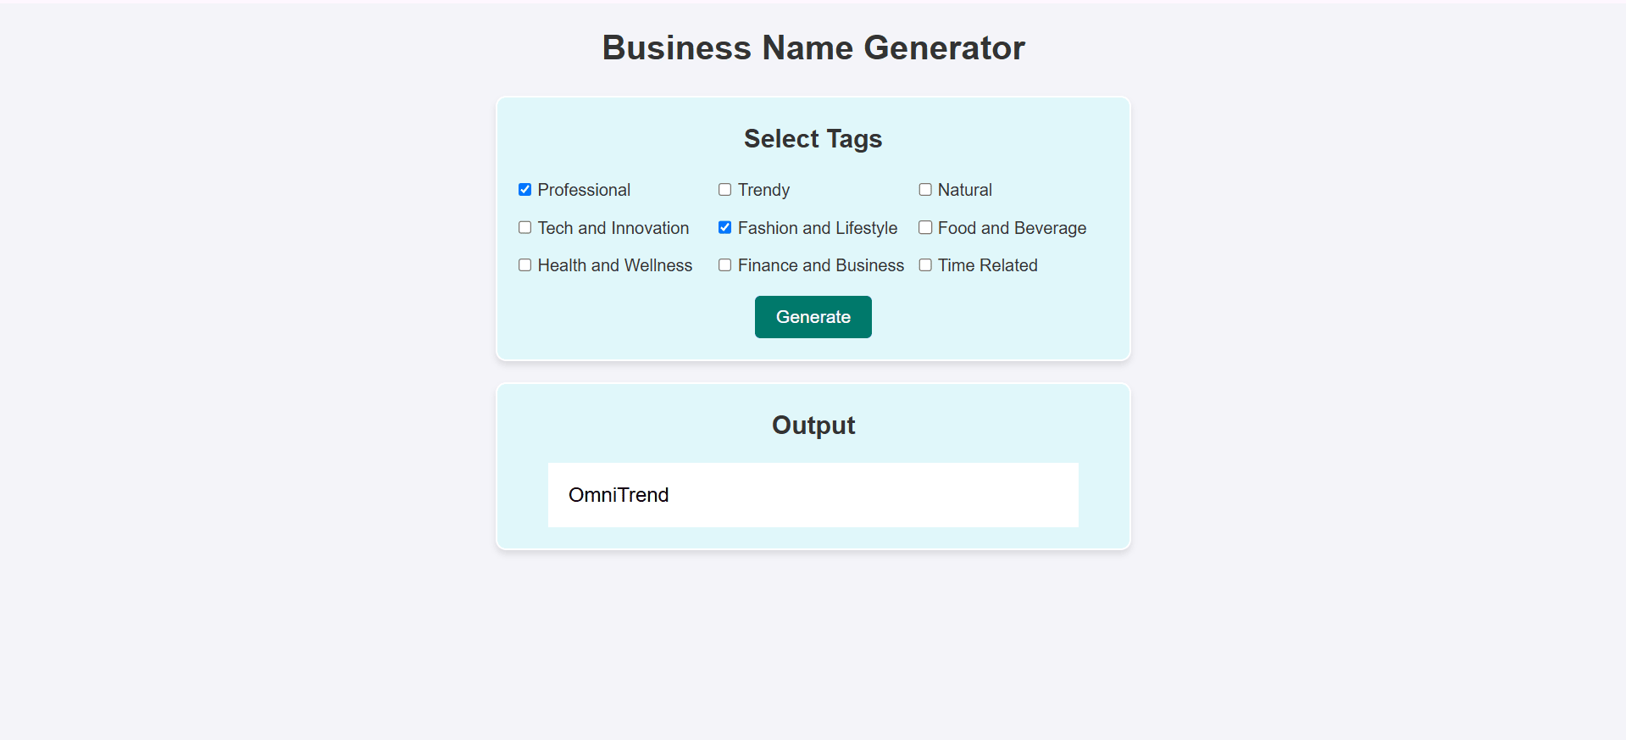
Task: Enable the Trendy tag checkbox
Action: pyautogui.click(x=724, y=190)
